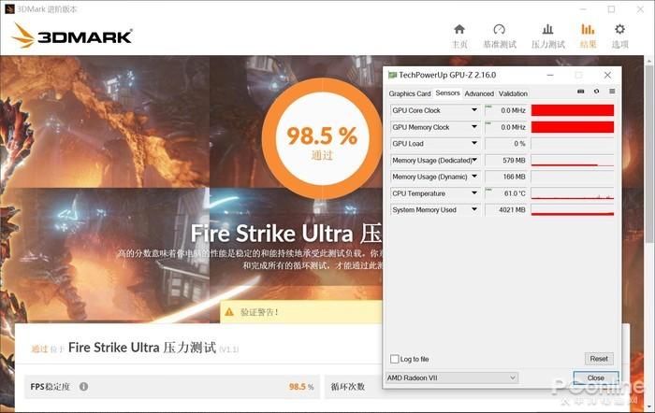This screenshot has width=655, height=413.
Task: Enable Log to file checkbox
Action: pos(394,359)
